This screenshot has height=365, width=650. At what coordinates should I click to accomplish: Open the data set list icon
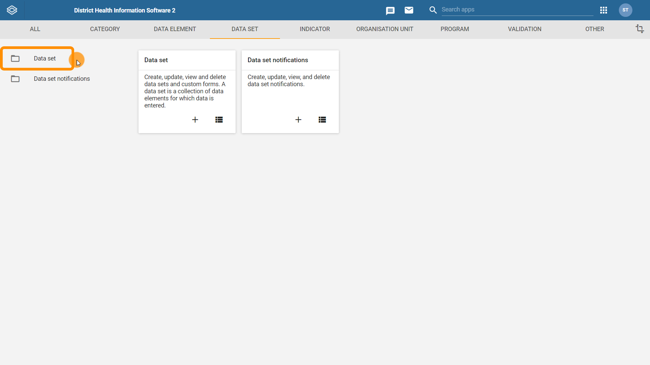pyautogui.click(x=219, y=120)
